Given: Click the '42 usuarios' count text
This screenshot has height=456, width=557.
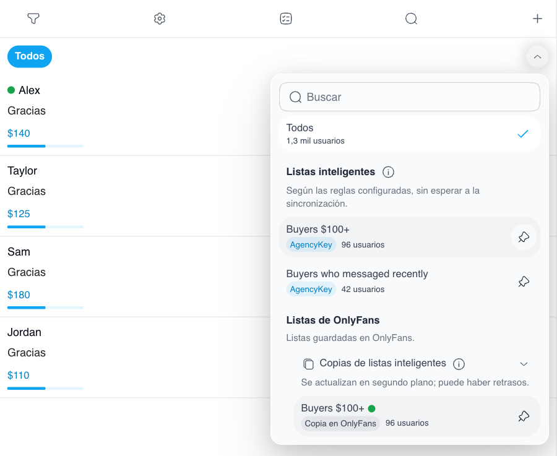Looking at the screenshot, I should click(363, 290).
